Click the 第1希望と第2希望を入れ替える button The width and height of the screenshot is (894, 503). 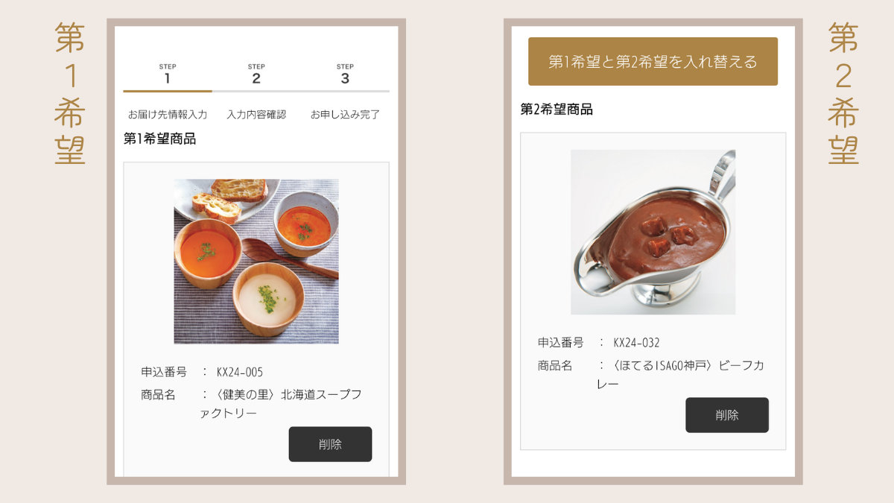pos(653,62)
